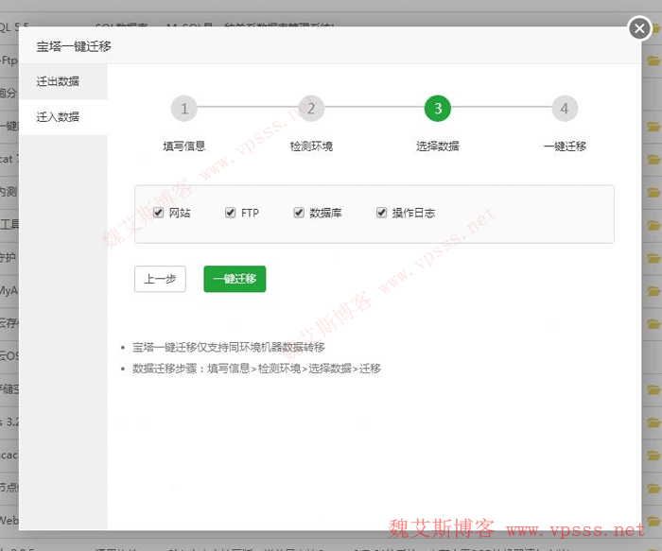This screenshot has height=551, width=662.
Task: Disable the 数据库 checkbox
Action: pos(299,213)
